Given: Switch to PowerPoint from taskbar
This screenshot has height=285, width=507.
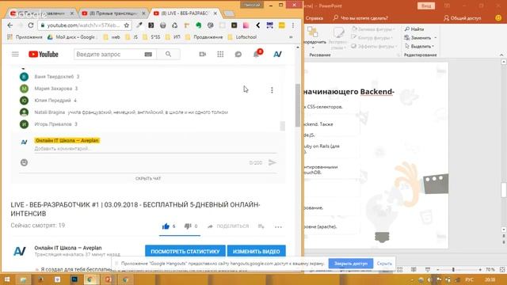Looking at the screenshot, I should click(x=109, y=279).
